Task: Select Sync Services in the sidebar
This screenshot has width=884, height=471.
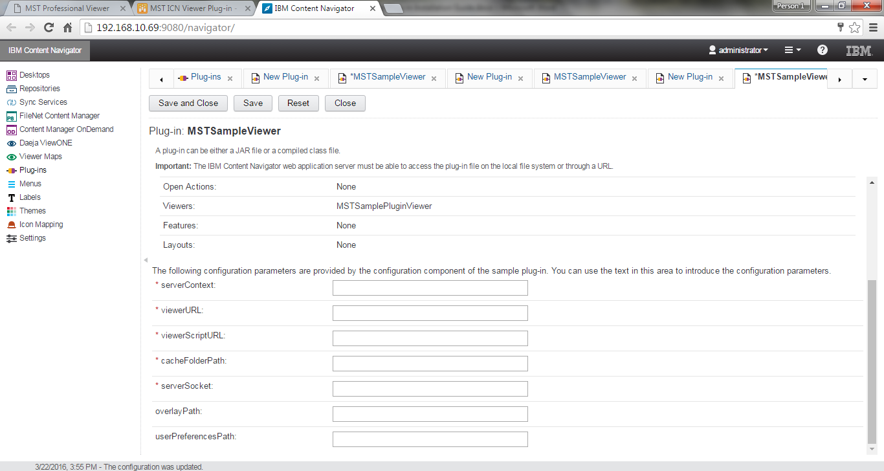Action: 36,102
